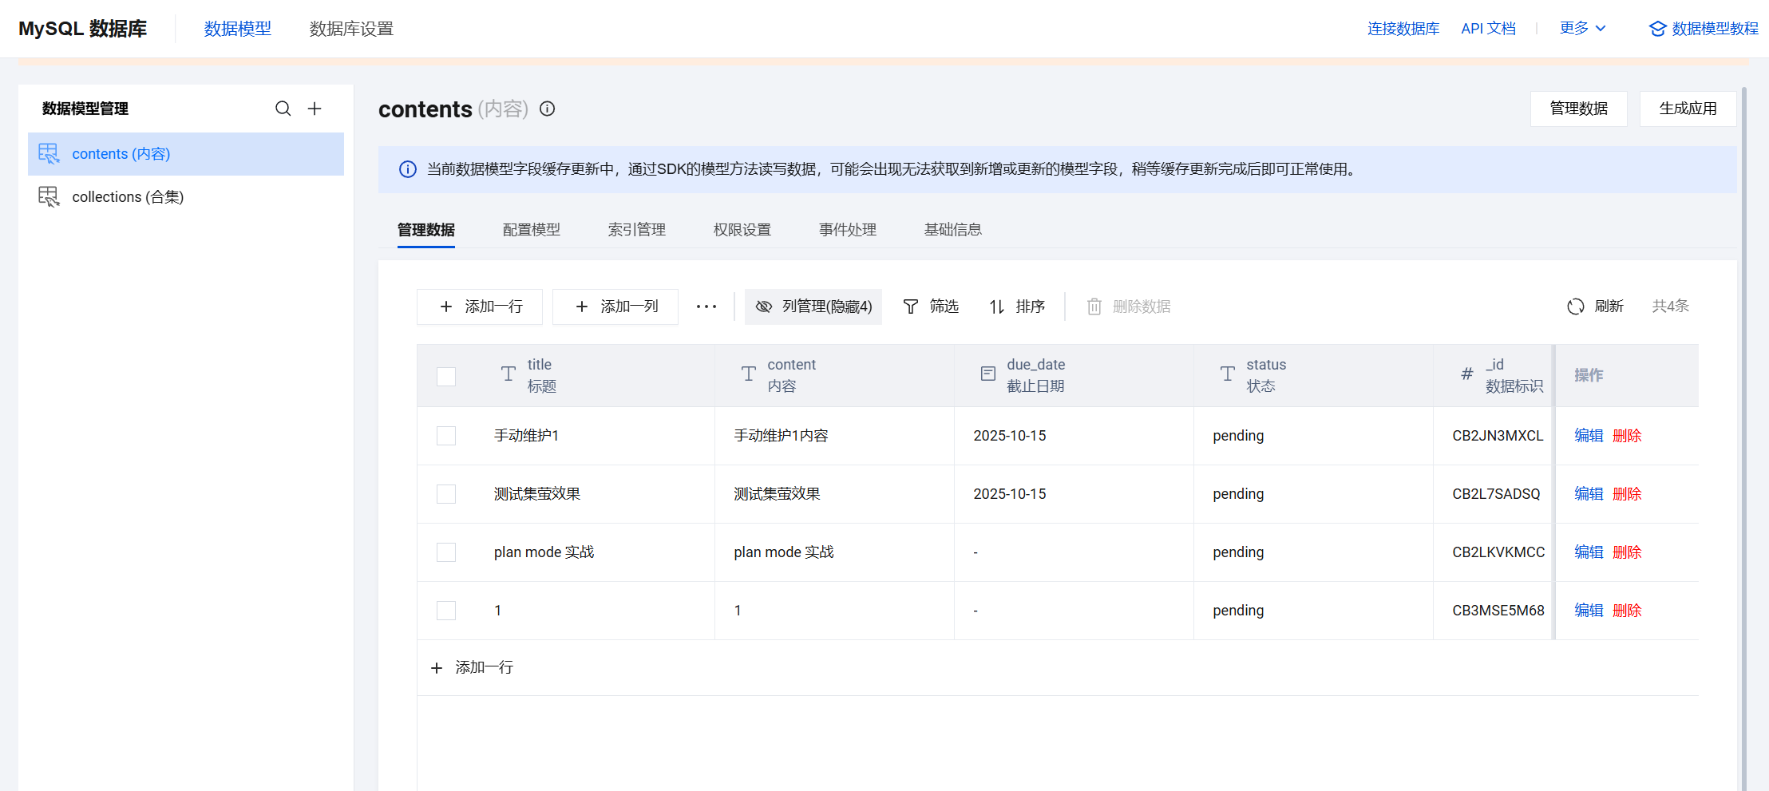Click the 数据模型教程 tutorial icon
1769x791 pixels.
(x=1656, y=28)
